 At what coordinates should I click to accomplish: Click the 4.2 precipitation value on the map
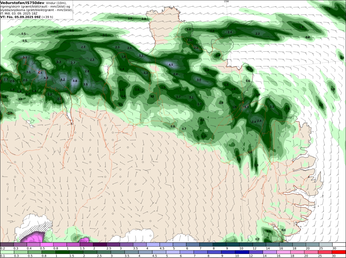tap(63, 80)
